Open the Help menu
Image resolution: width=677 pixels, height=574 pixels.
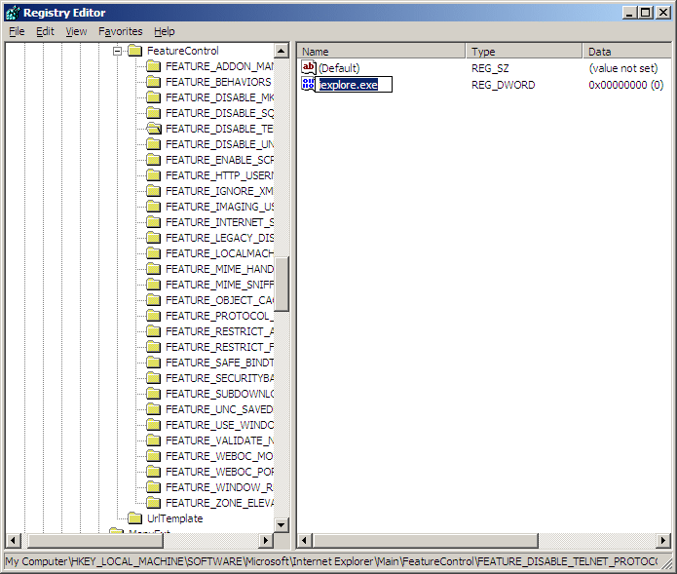[165, 31]
